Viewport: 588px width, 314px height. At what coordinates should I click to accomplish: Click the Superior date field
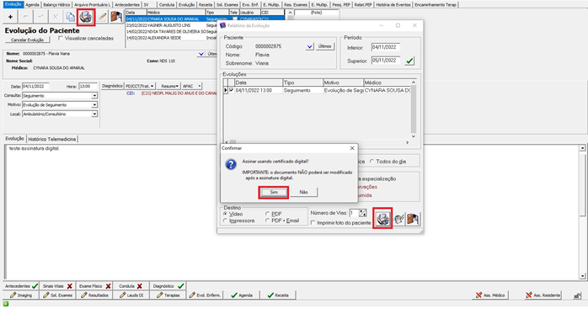coord(386,61)
